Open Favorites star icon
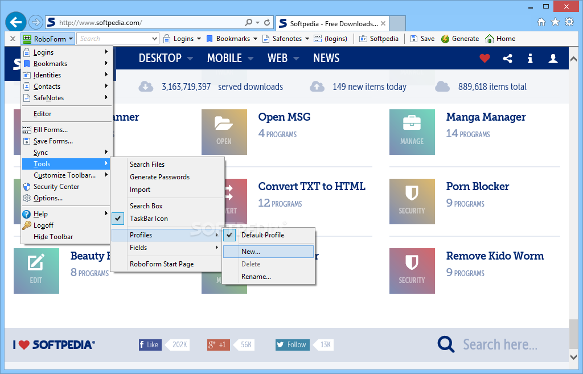The width and height of the screenshot is (583, 374). pyautogui.click(x=555, y=22)
